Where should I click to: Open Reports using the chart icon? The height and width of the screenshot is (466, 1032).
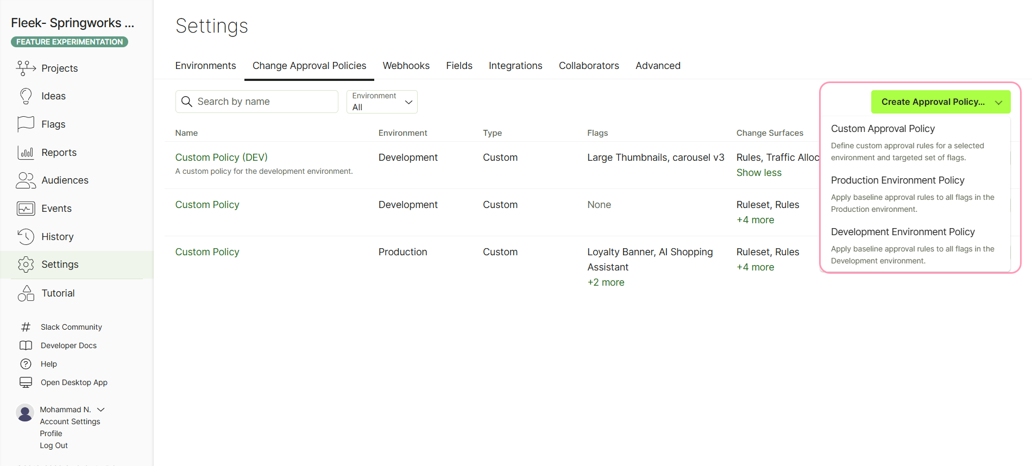coord(26,152)
